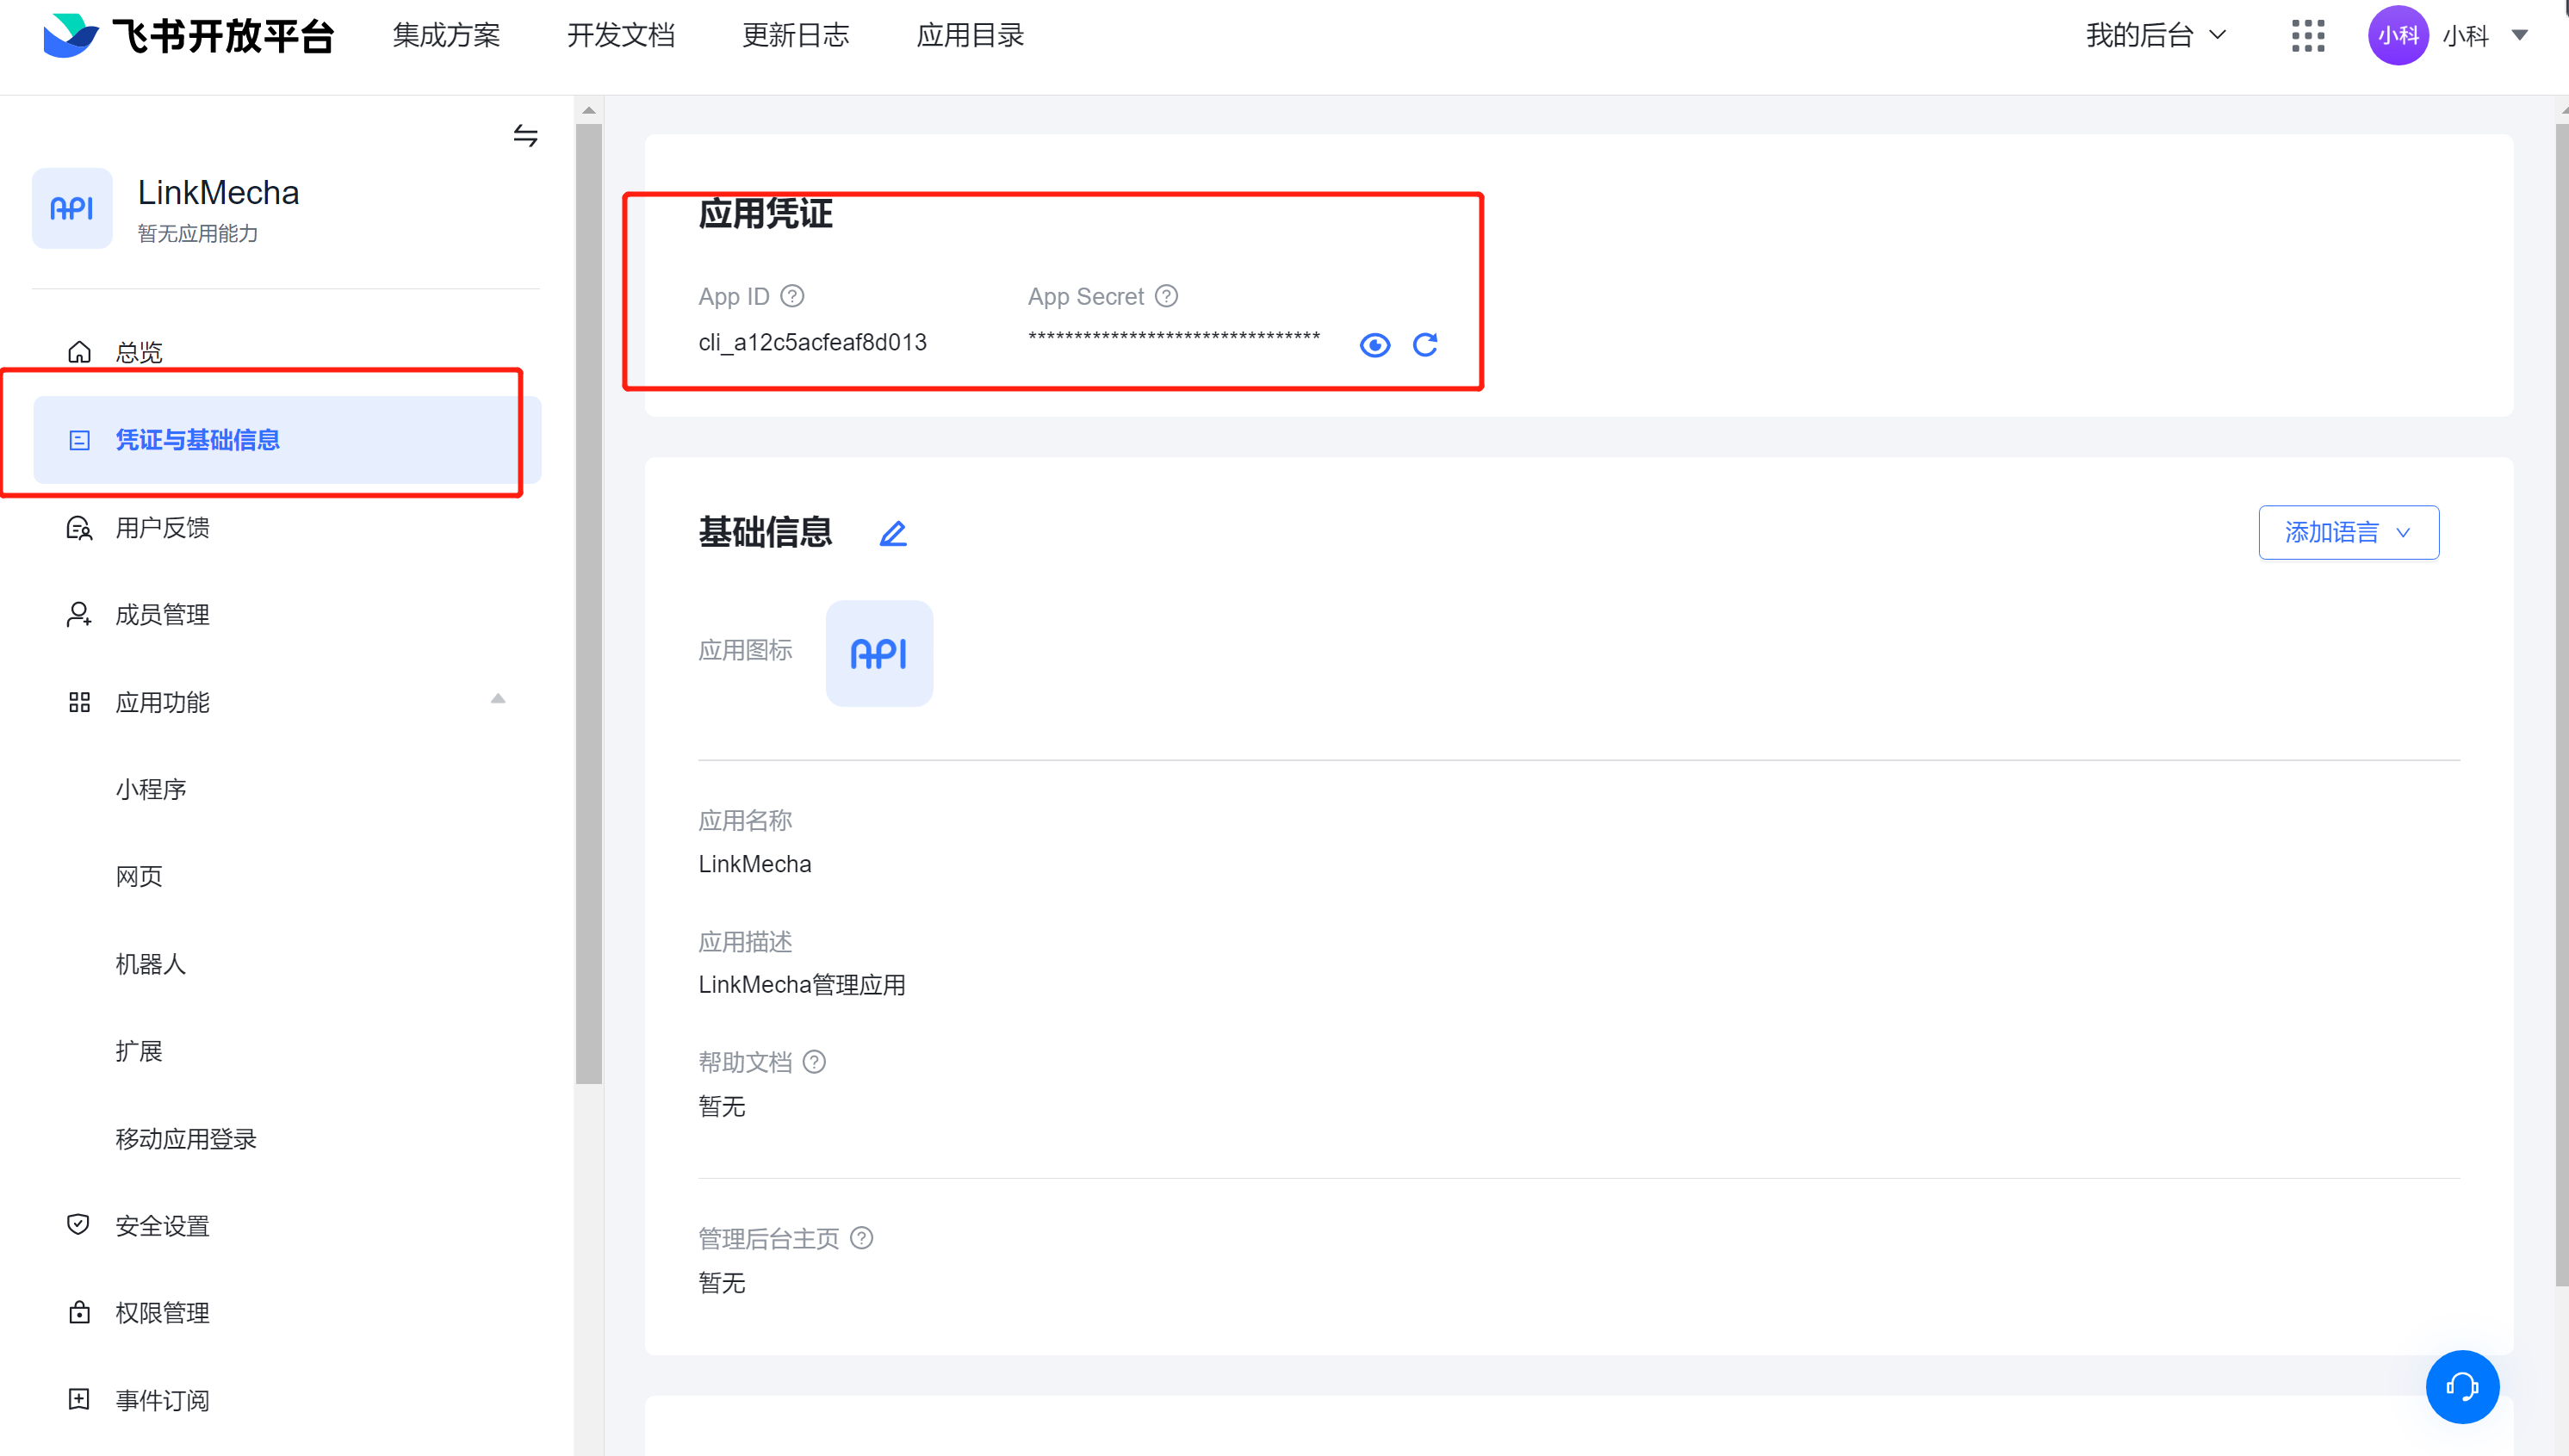Open the 更新日志 menu item

tap(796, 36)
